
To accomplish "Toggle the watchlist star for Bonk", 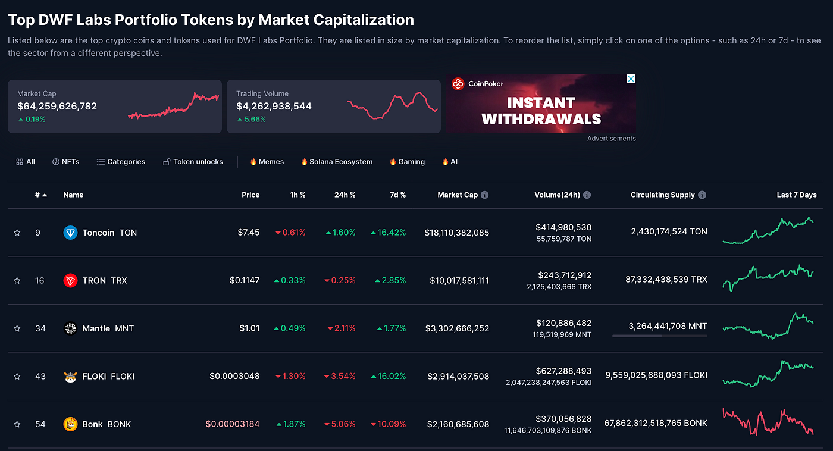I will pyautogui.click(x=17, y=424).
